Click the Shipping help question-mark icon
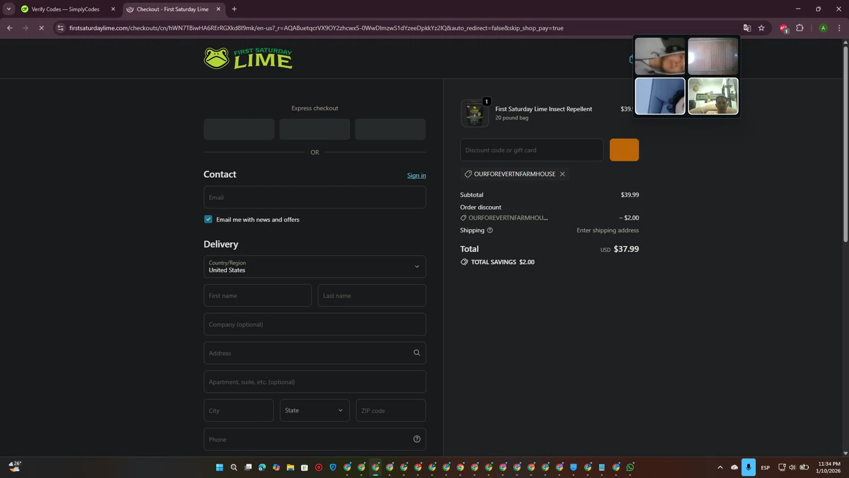 coord(490,230)
